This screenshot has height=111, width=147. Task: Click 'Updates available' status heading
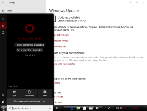coord(69,18)
